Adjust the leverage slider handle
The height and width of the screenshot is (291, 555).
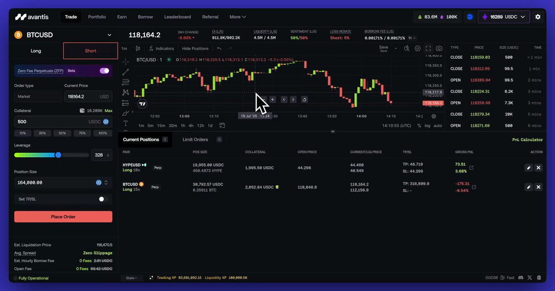click(58, 155)
